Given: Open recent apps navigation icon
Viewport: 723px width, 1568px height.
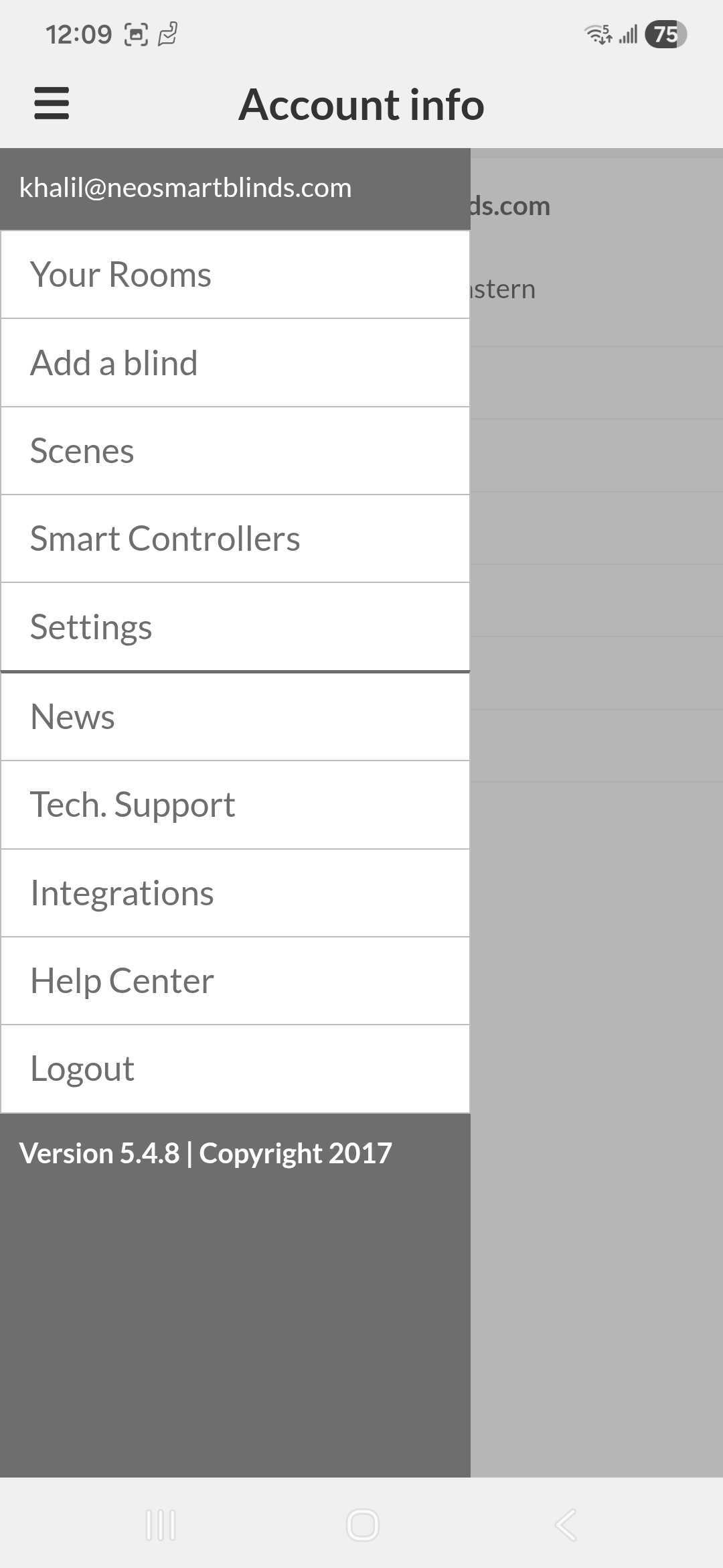Looking at the screenshot, I should pyautogui.click(x=161, y=1525).
